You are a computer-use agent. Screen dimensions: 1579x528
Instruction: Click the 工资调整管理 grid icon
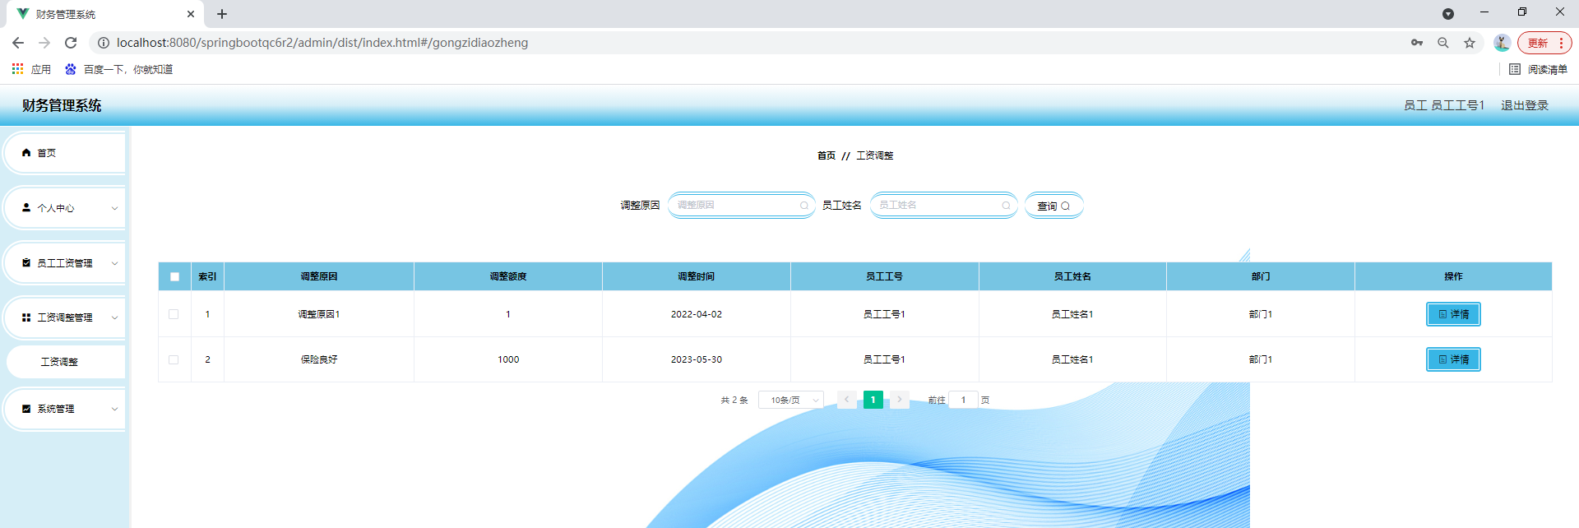tap(26, 317)
